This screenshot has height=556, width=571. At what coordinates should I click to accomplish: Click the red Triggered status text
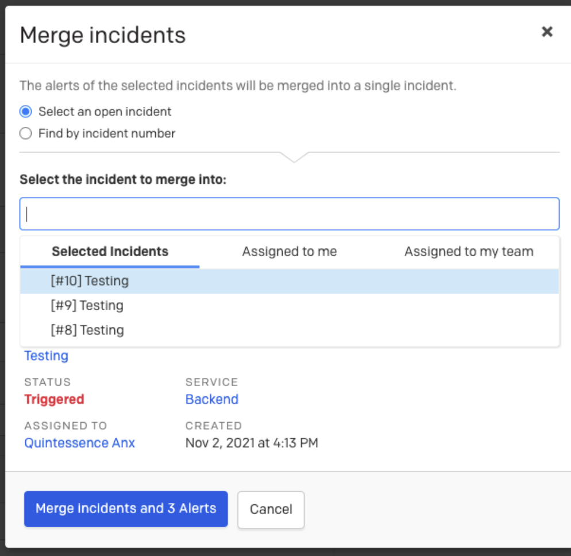click(x=54, y=400)
